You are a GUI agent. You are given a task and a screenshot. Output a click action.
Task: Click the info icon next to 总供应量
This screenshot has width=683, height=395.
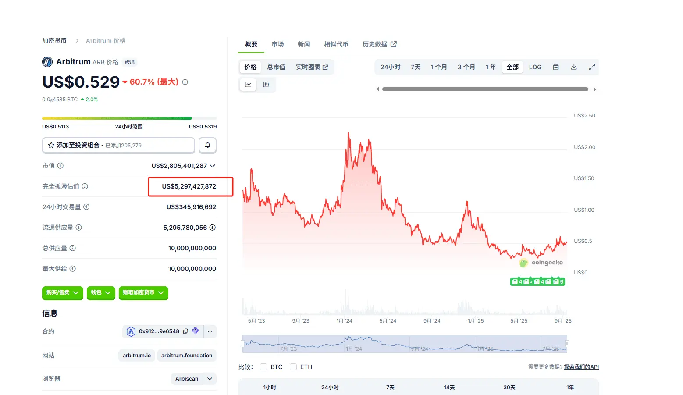(x=73, y=248)
